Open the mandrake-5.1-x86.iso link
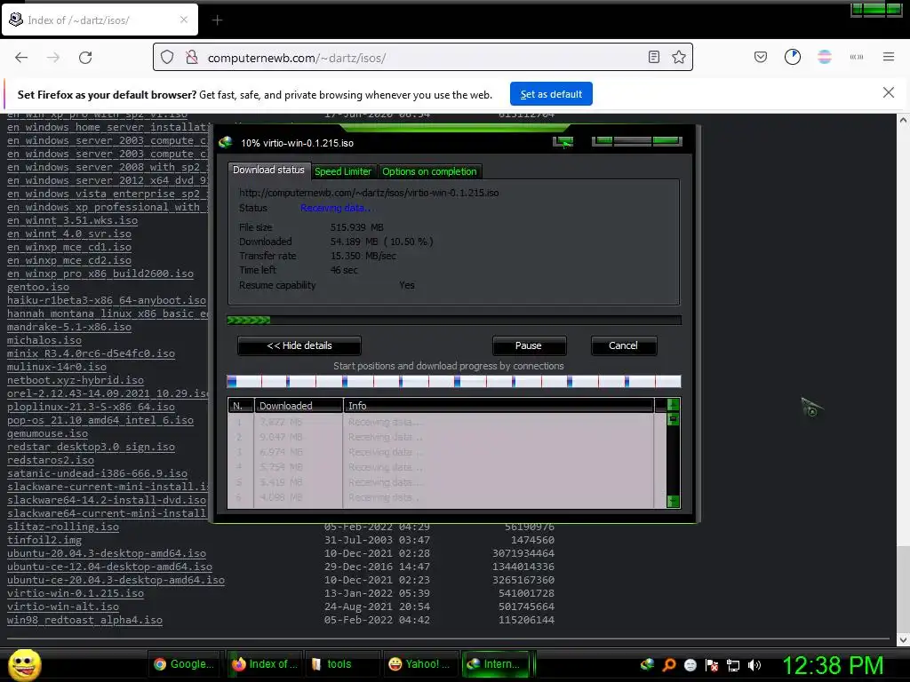Screen dimensions: 910x682 (x=69, y=327)
